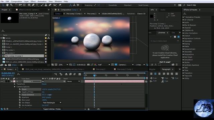Switch to the Libraries panel tab
The image size is (214, 120).
coord(162,33)
